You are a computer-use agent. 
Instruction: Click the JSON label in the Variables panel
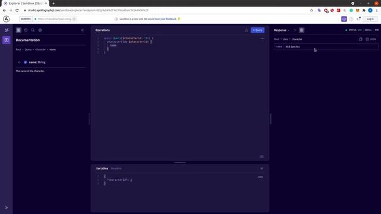[260, 177]
